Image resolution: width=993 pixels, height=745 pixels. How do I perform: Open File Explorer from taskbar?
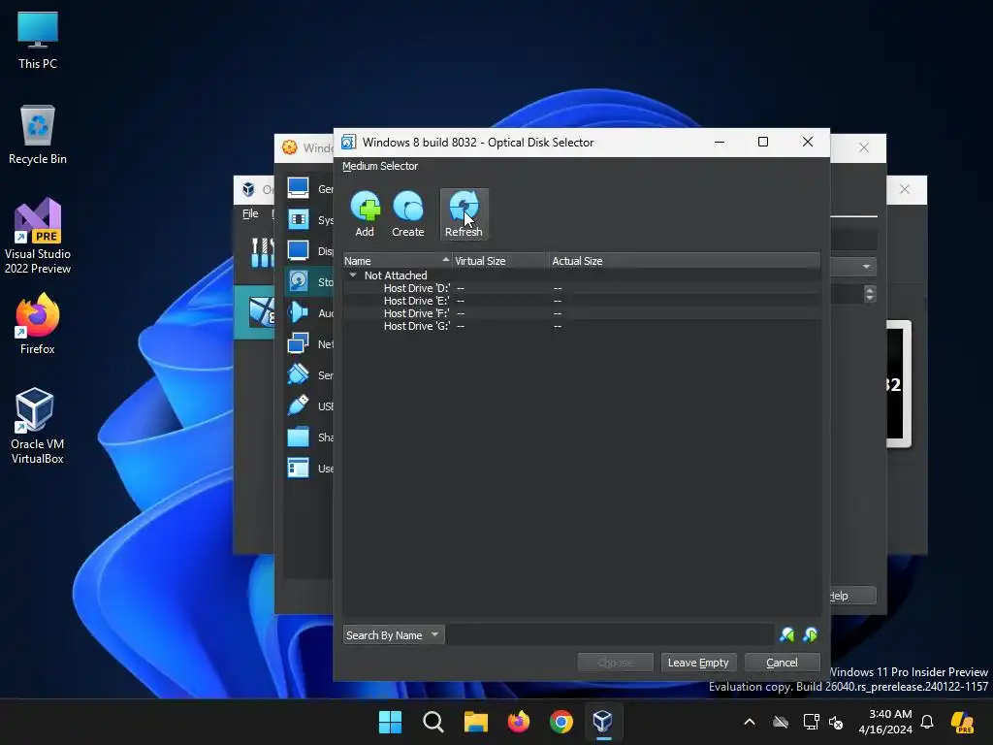pos(475,722)
